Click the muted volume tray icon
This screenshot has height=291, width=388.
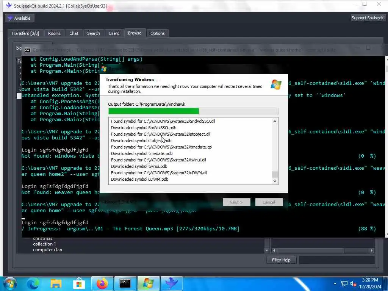pyautogui.click(x=353, y=284)
